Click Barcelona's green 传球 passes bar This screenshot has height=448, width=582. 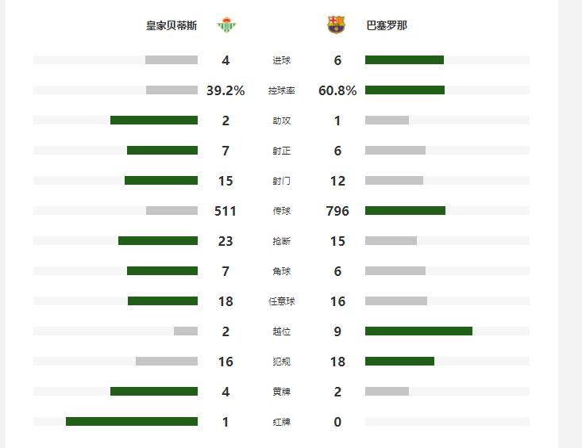coord(405,211)
